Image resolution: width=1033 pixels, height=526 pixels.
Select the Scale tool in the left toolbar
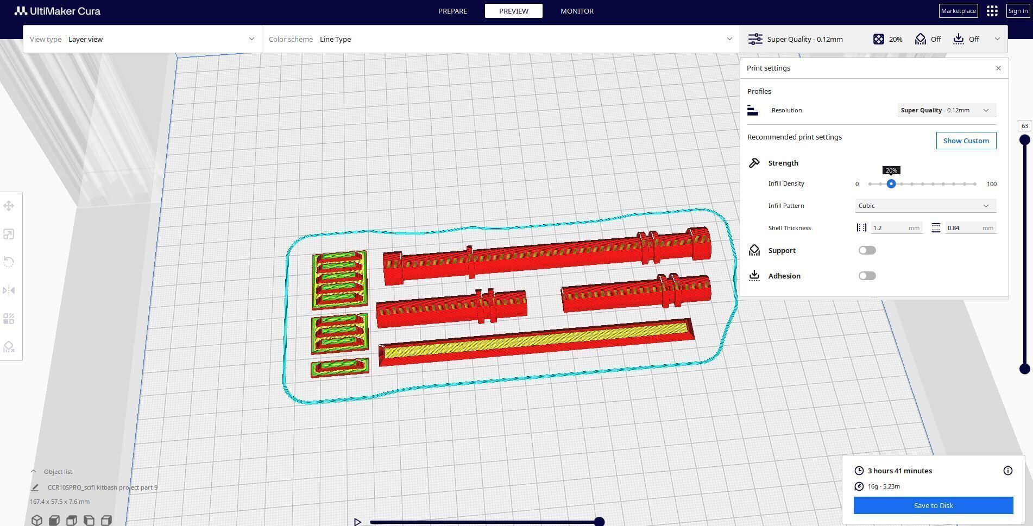(x=9, y=234)
